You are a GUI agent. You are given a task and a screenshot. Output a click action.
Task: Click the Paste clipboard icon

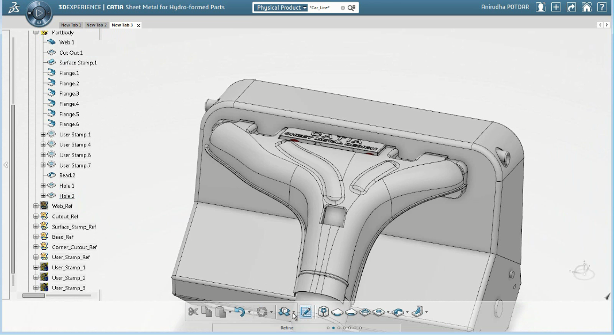(x=221, y=312)
